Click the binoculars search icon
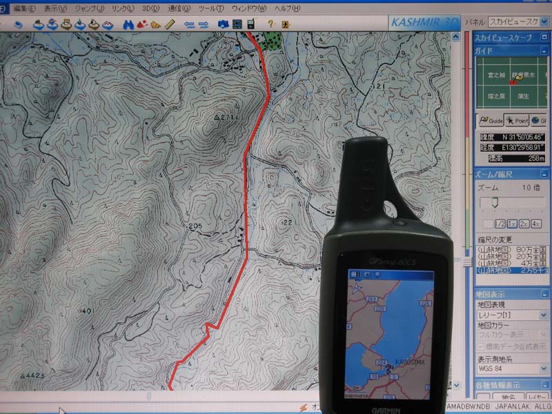Screen dimensions: 552x414 pos(128,25)
